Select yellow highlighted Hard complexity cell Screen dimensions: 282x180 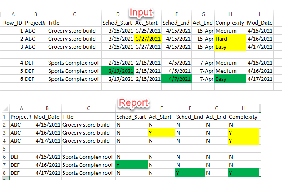pyautogui.click(x=230, y=39)
